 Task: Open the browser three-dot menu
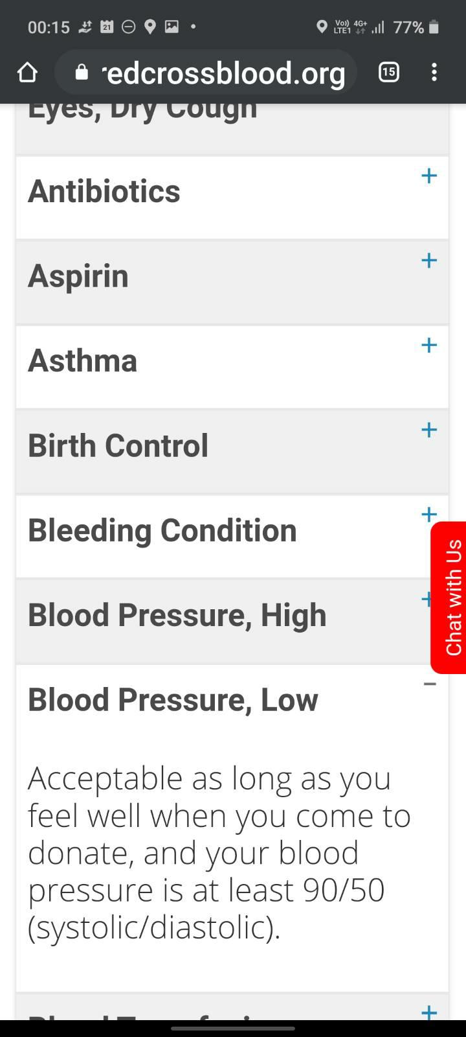coord(434,72)
